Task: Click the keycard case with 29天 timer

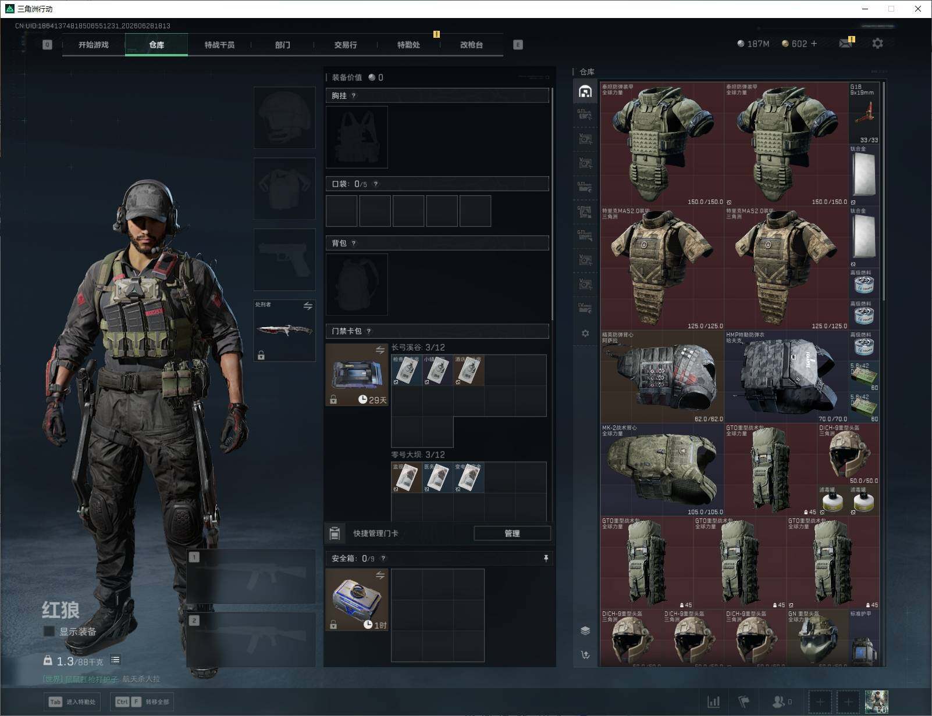Action: (x=357, y=374)
